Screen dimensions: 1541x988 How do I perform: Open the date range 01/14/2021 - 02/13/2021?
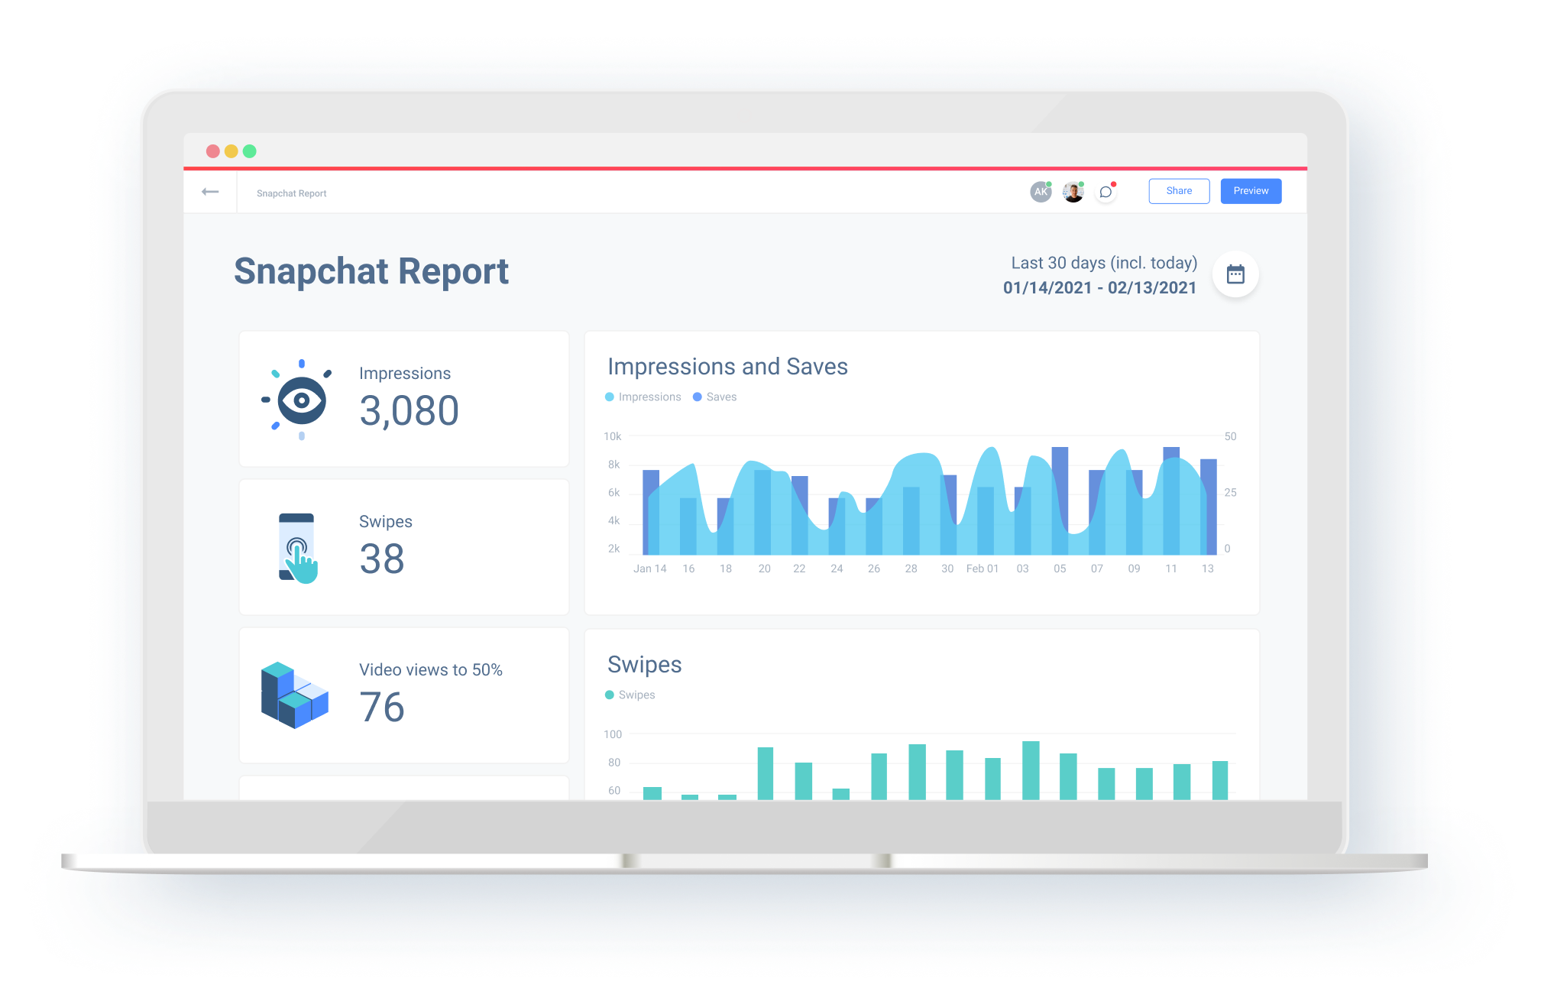(1099, 288)
